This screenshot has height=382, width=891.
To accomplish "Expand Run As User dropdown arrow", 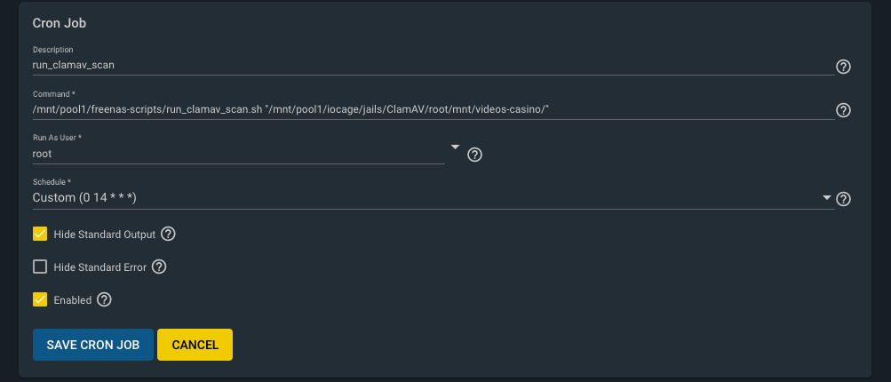I will point(455,147).
